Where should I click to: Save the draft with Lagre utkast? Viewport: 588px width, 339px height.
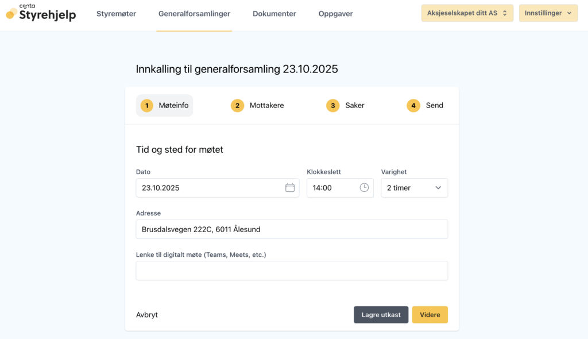[x=381, y=315]
